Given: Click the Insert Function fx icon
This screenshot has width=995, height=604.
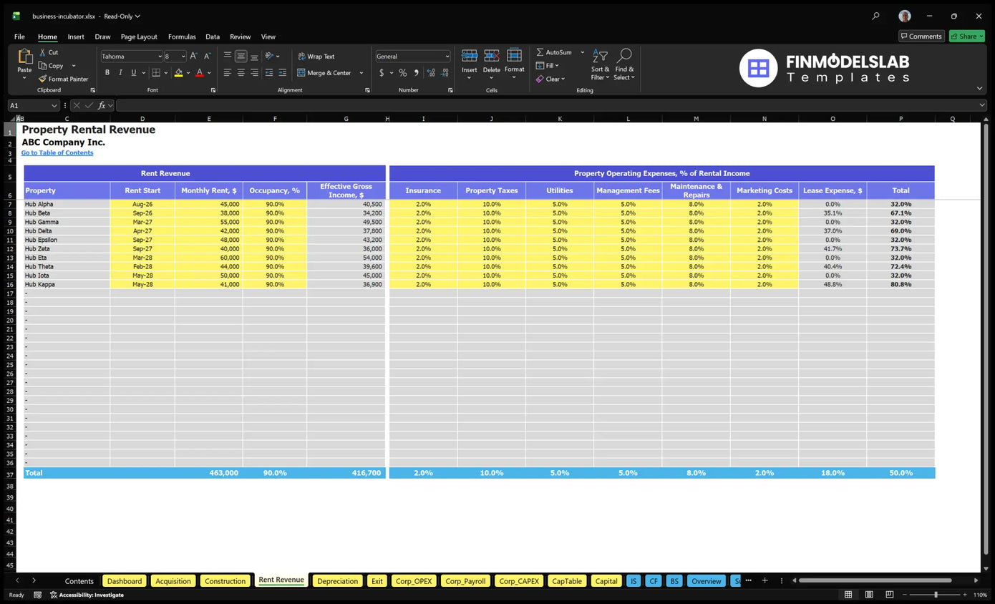Looking at the screenshot, I should [102, 105].
